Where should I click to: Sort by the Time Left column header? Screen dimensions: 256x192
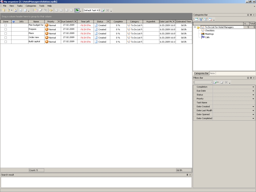click(85, 21)
